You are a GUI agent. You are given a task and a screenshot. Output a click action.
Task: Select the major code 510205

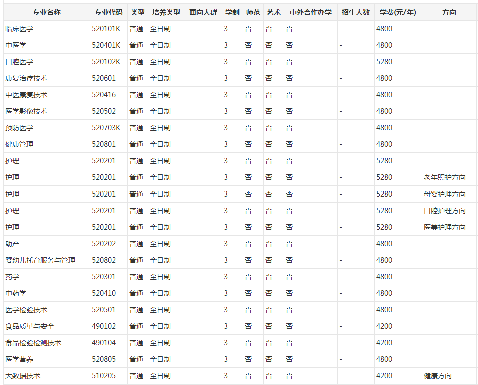(x=104, y=376)
